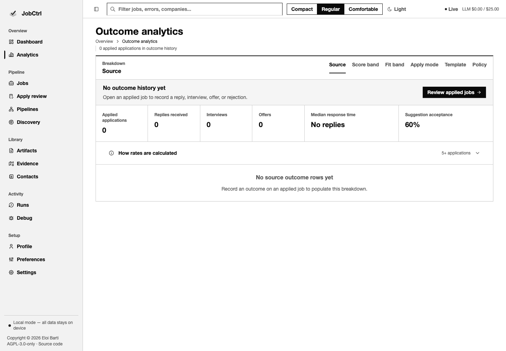Select Regular density option
506x351 pixels.
(x=331, y=9)
